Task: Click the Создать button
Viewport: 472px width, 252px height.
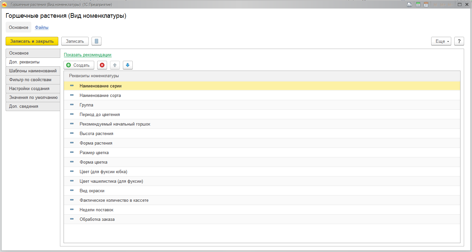Action: (79, 65)
